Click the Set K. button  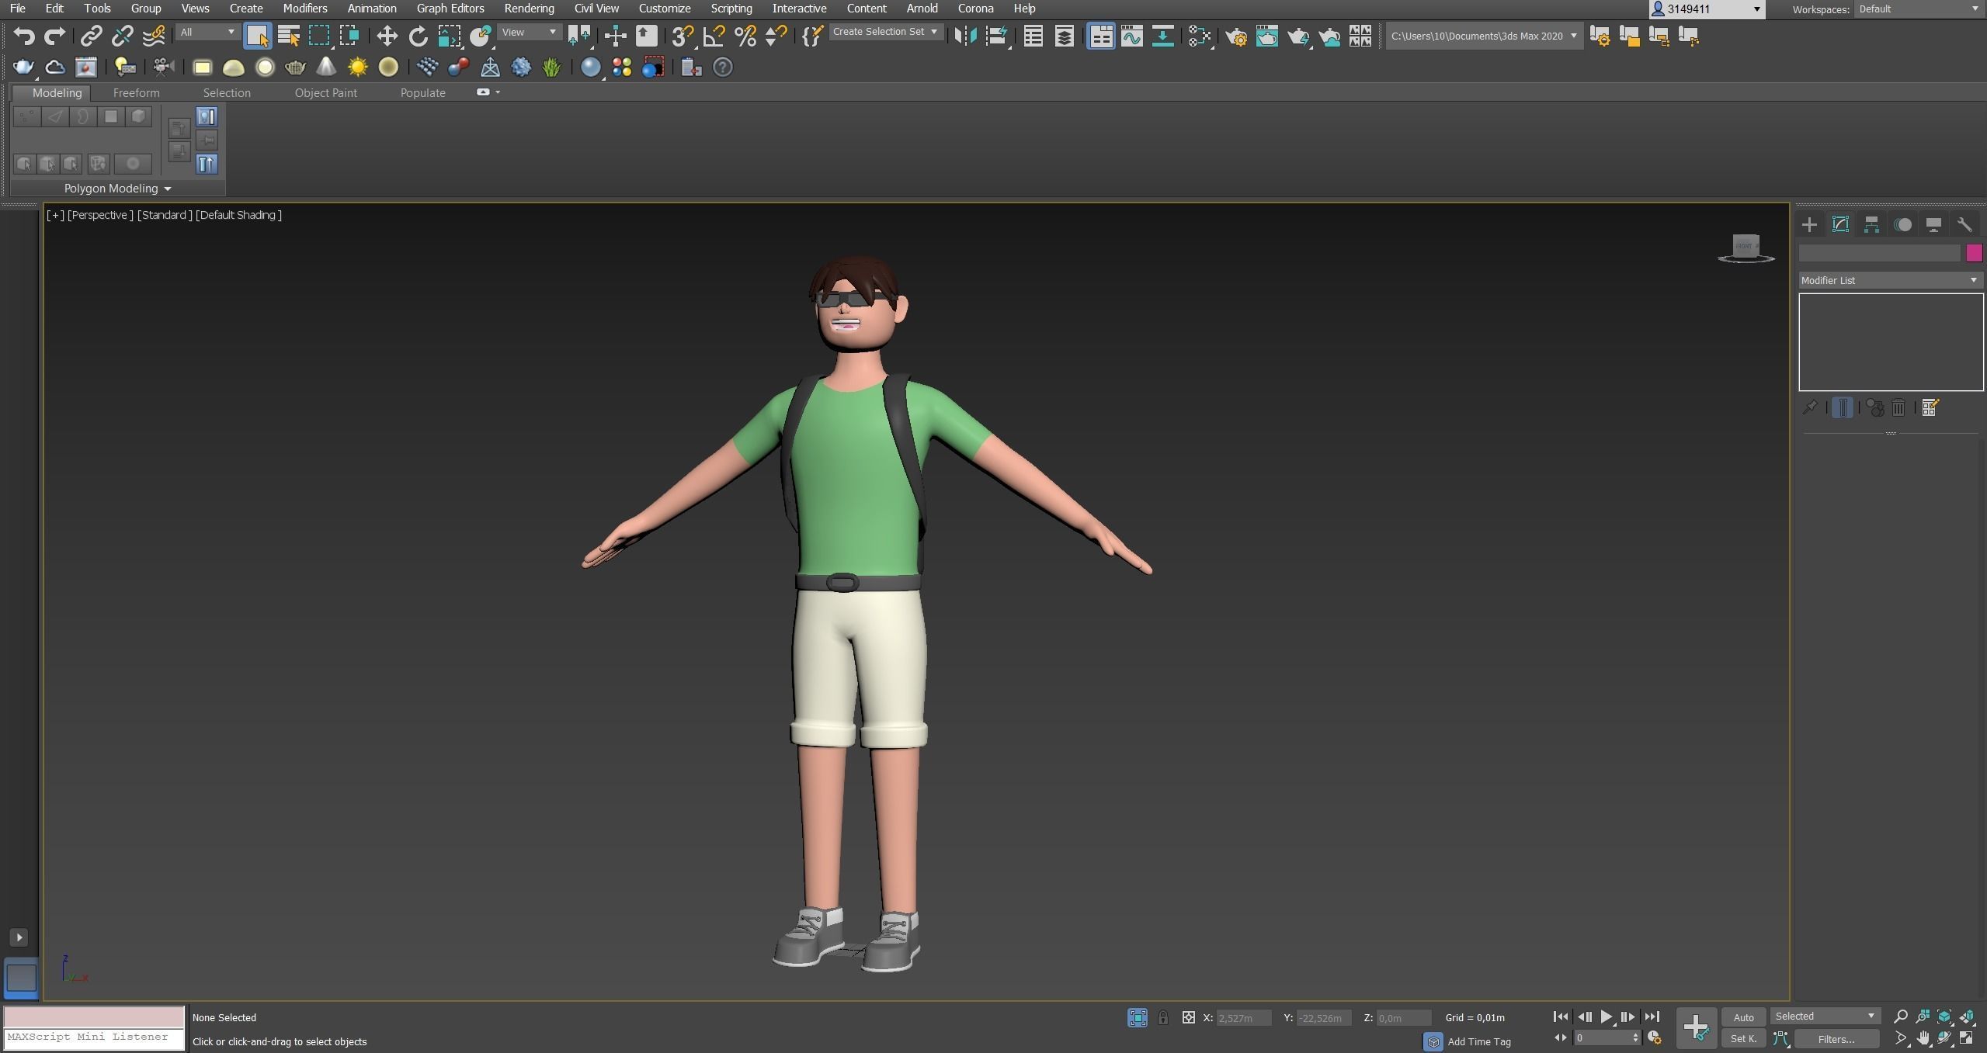pos(1742,1039)
